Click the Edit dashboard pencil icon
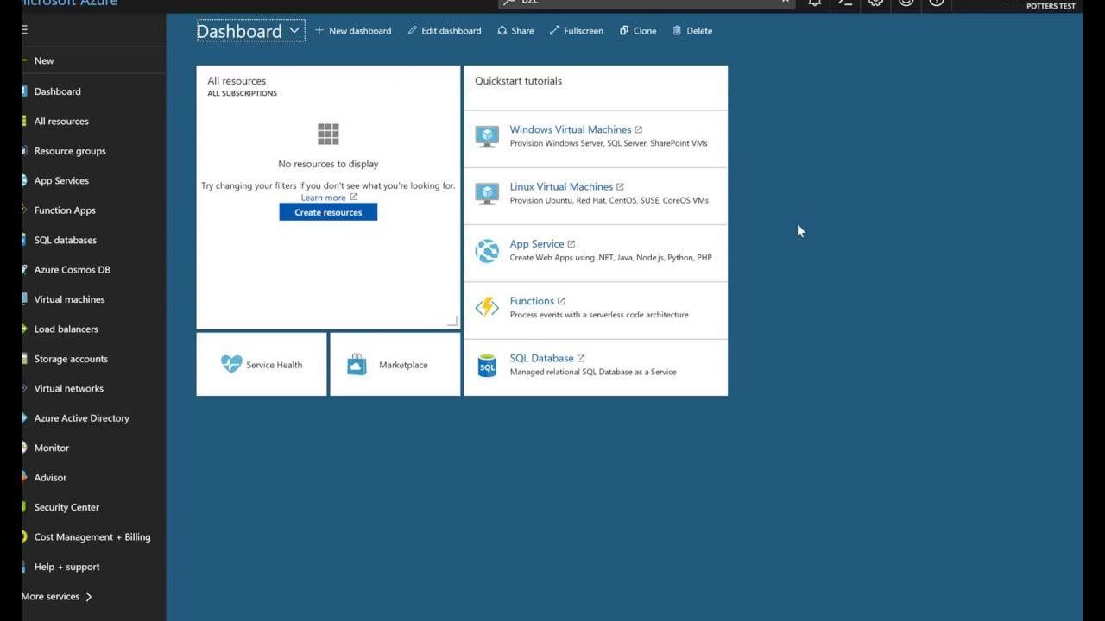 coord(413,30)
